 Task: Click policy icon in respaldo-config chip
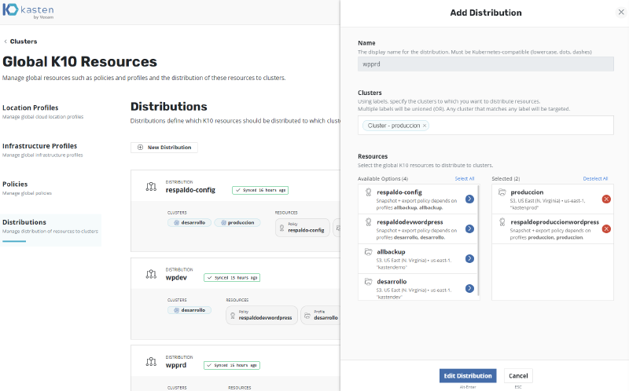(x=281, y=228)
